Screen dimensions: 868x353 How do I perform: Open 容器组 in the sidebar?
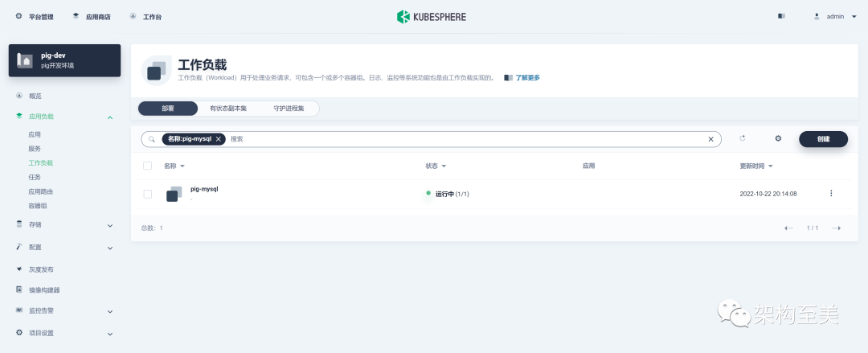(38, 206)
